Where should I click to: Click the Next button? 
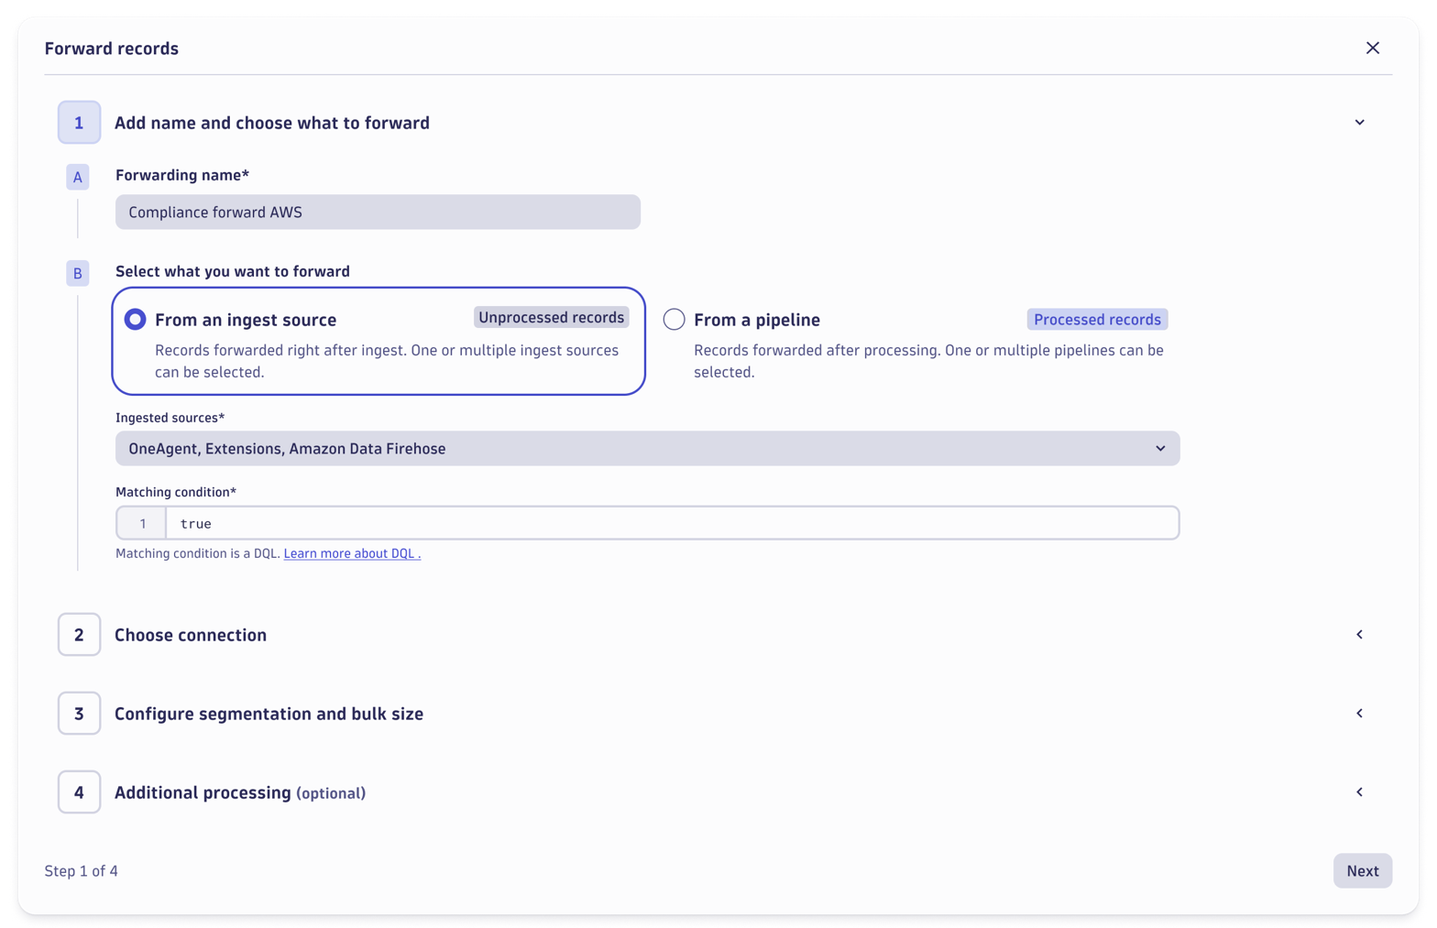click(x=1363, y=870)
